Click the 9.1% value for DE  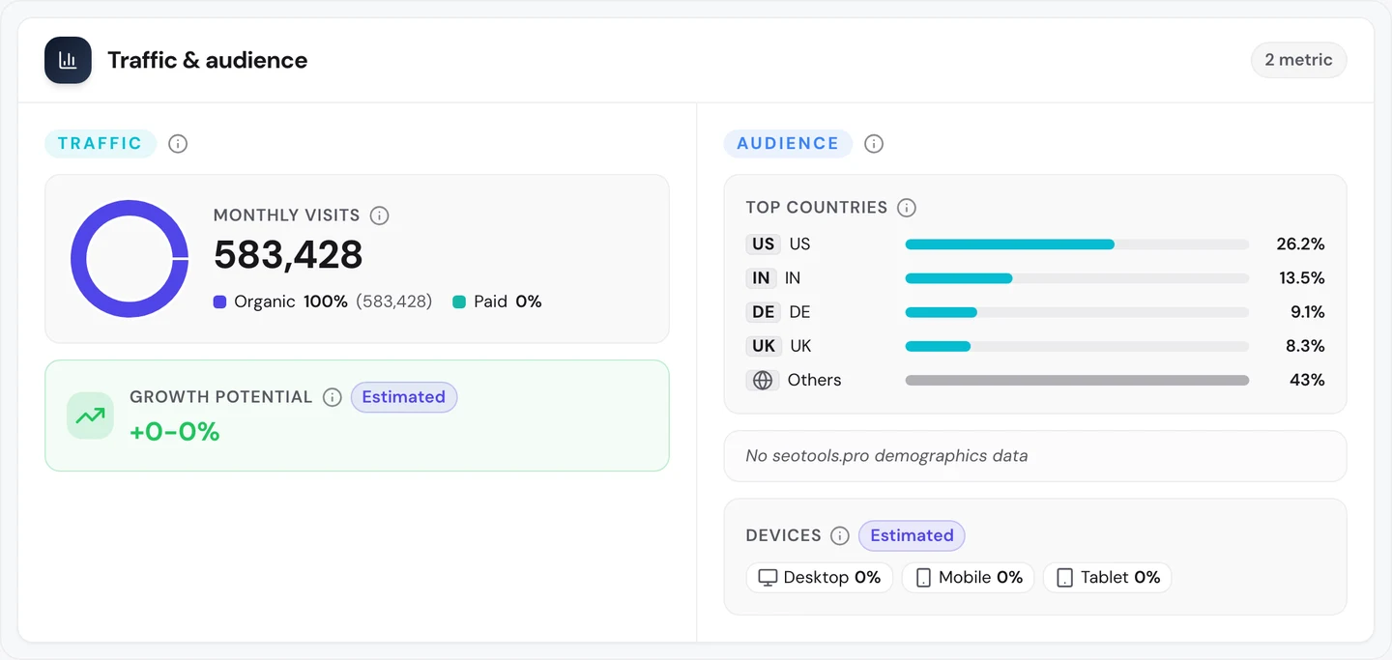(1306, 312)
